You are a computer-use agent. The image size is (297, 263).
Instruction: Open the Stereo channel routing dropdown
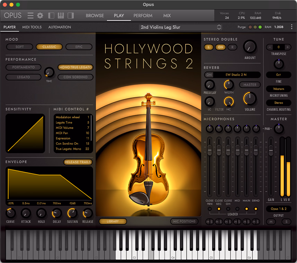(279, 103)
